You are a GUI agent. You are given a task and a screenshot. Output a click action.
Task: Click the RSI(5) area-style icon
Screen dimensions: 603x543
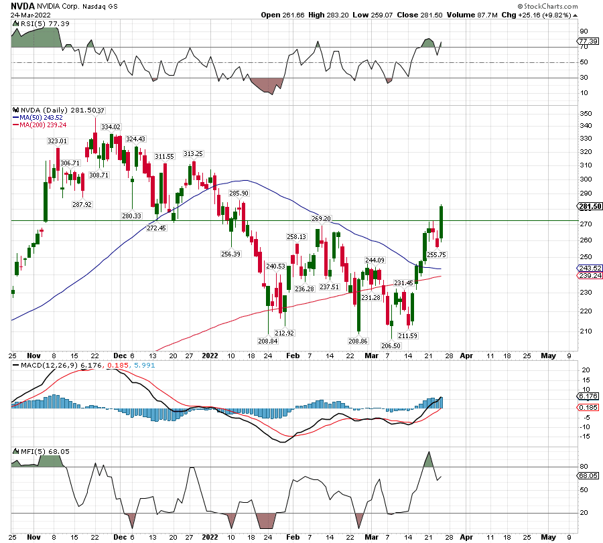pos(16,24)
